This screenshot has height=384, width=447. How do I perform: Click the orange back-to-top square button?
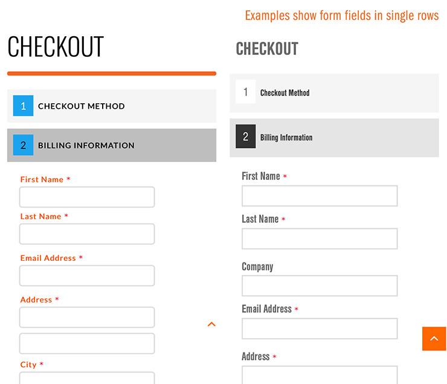point(434,339)
